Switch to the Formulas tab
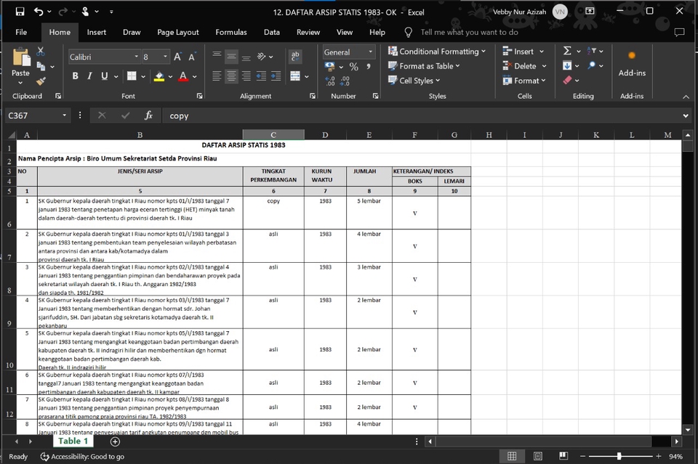The height and width of the screenshot is (464, 698). (230, 32)
